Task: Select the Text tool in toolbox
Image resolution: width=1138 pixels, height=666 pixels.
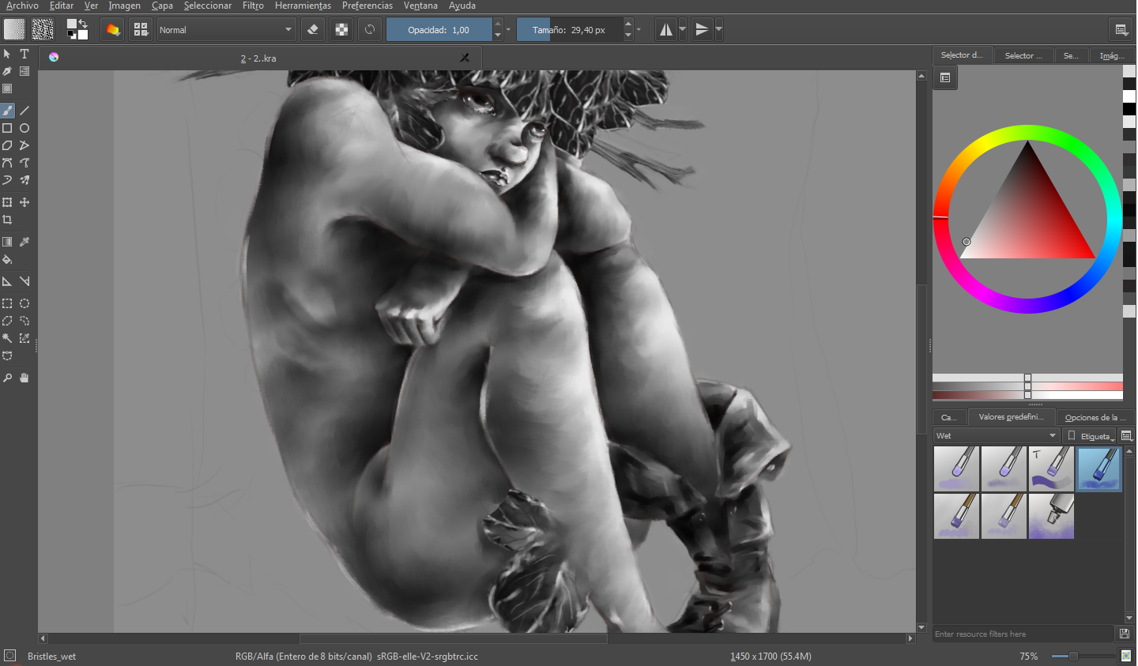Action: coord(24,54)
